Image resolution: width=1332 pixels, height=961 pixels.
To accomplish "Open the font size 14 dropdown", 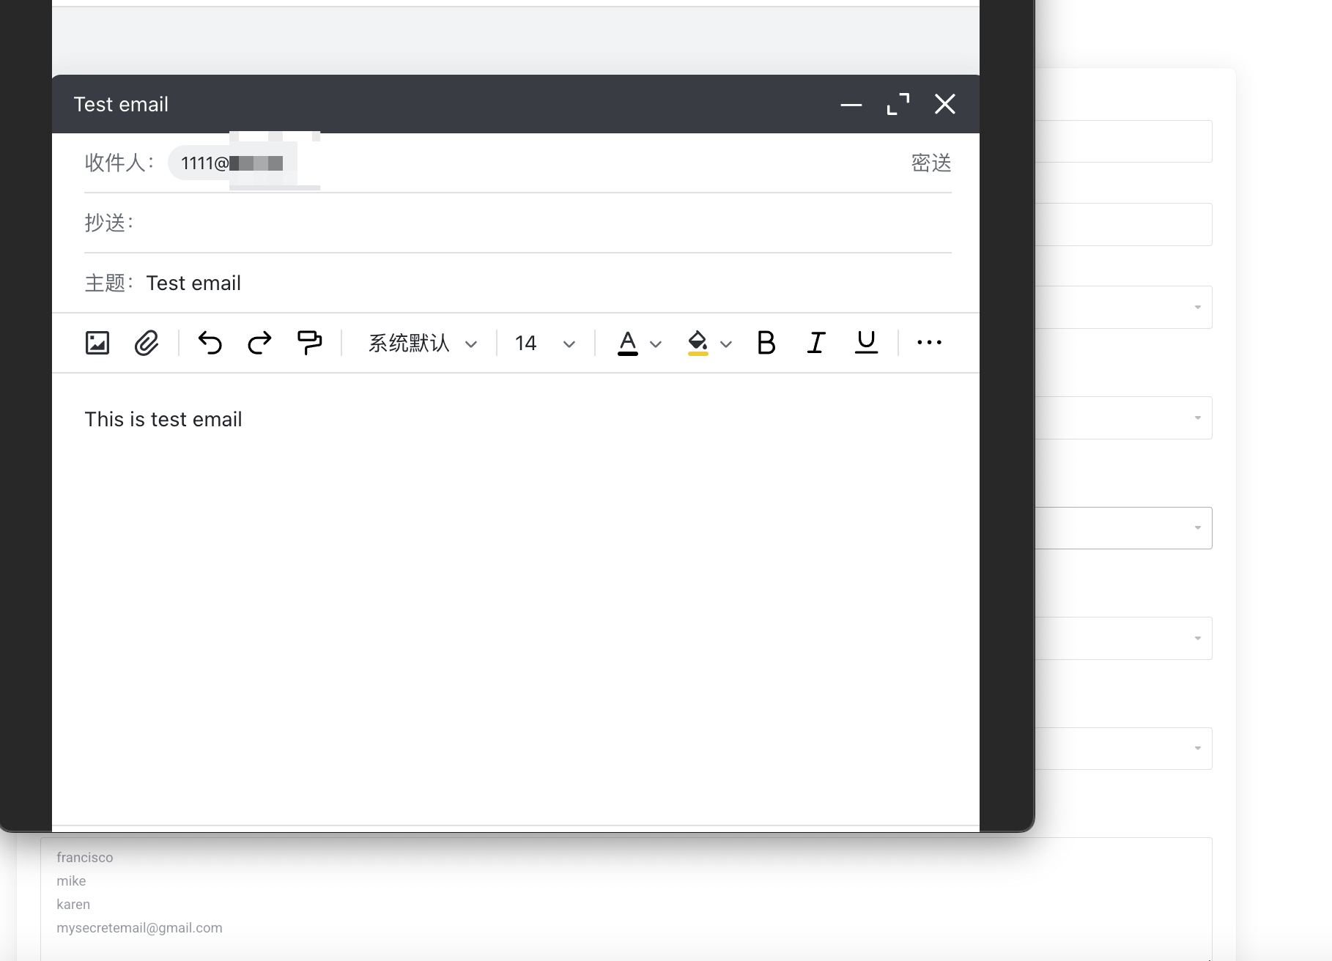I will [x=545, y=343].
